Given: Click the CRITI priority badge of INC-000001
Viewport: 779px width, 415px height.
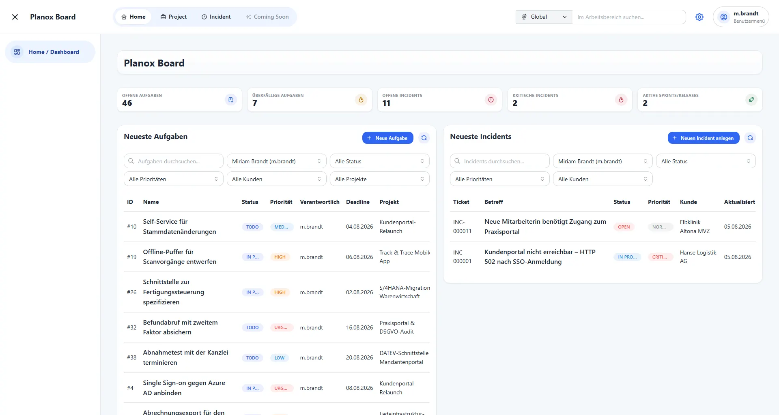Looking at the screenshot, I should coord(660,257).
